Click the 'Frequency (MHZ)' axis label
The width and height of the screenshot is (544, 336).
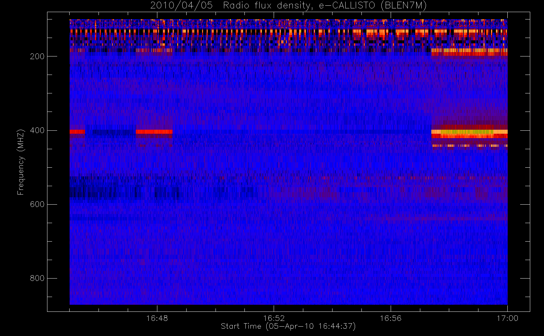21,162
